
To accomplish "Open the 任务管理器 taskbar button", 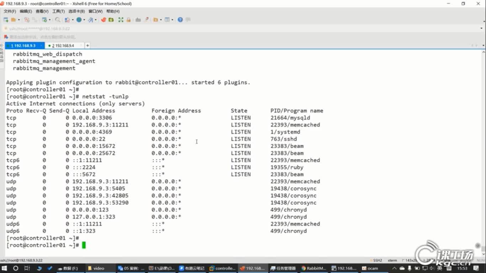I will (284, 268).
